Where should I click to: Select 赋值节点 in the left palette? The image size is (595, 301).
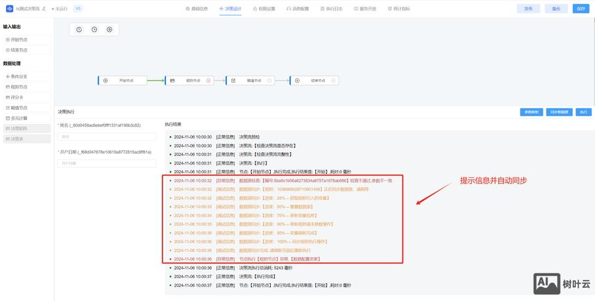pos(26,108)
